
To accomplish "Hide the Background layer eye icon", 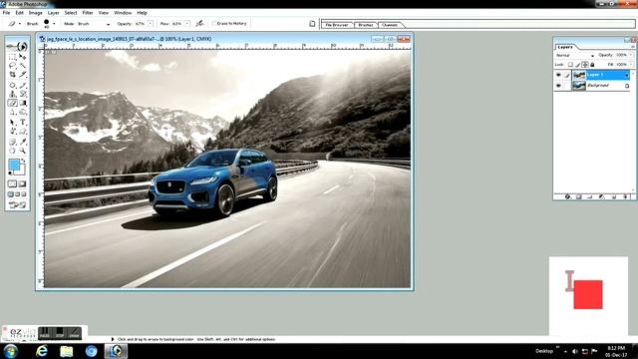I will (x=558, y=86).
